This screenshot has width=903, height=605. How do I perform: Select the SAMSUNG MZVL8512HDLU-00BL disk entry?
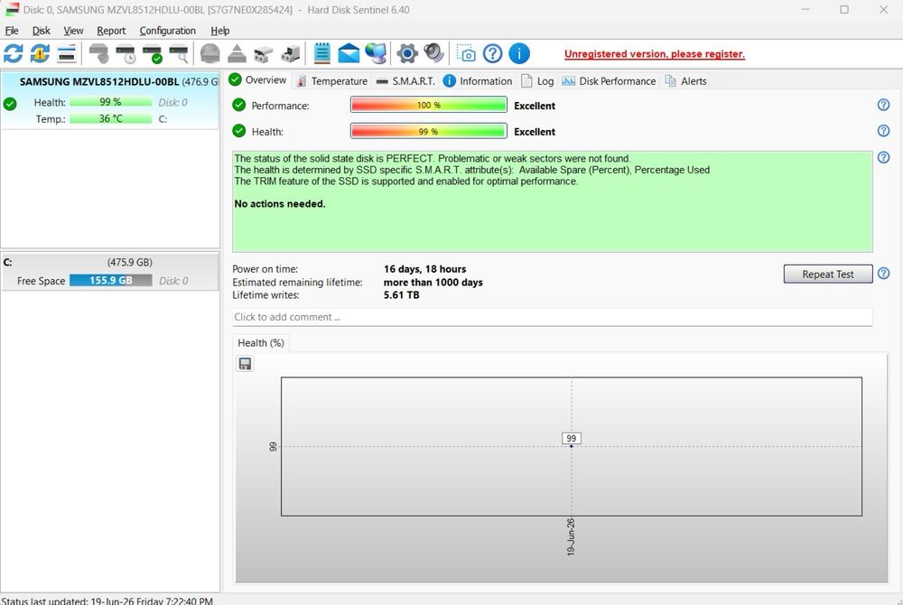click(x=110, y=100)
